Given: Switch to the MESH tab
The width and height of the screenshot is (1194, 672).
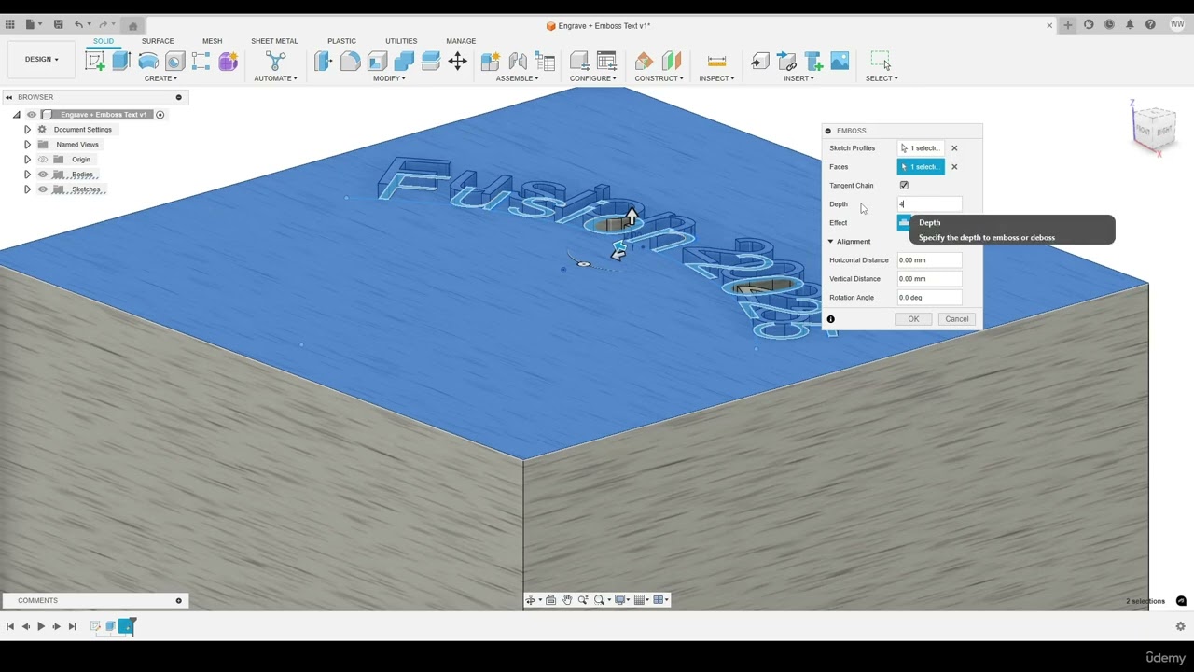Looking at the screenshot, I should coord(212,41).
